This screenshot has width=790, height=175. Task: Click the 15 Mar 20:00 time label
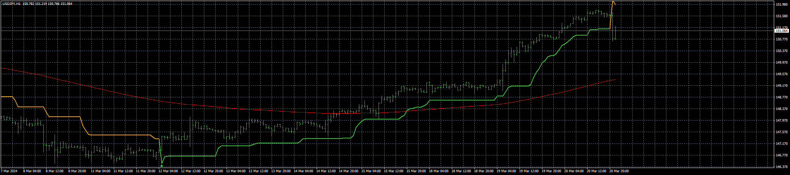pyautogui.click(x=416, y=171)
